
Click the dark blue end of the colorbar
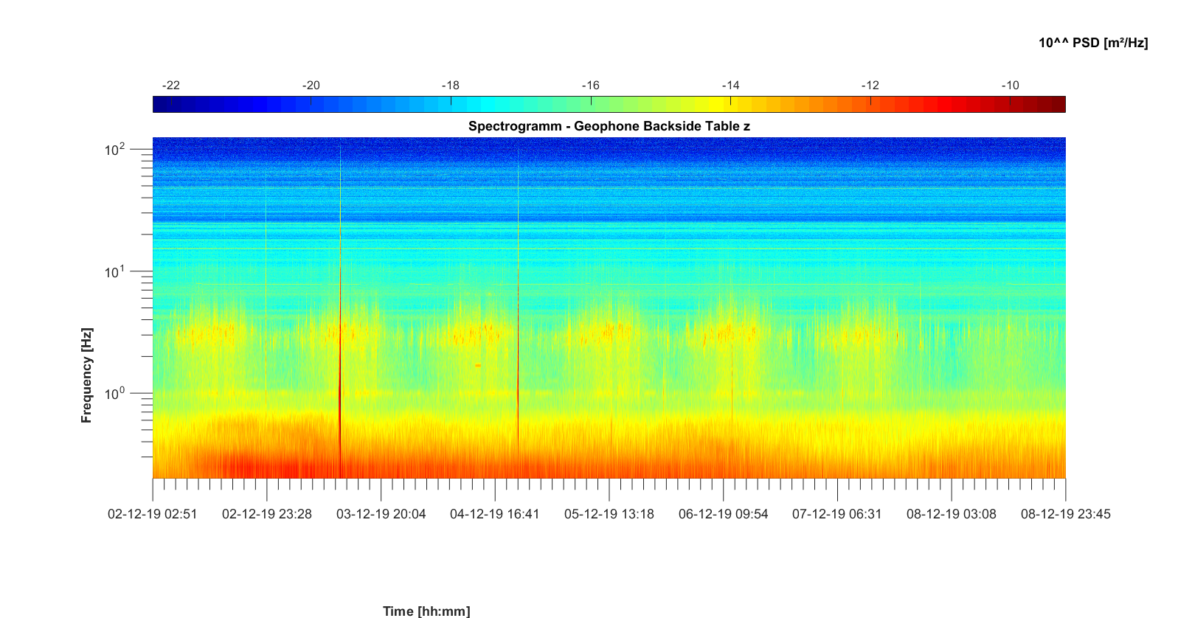(x=161, y=104)
